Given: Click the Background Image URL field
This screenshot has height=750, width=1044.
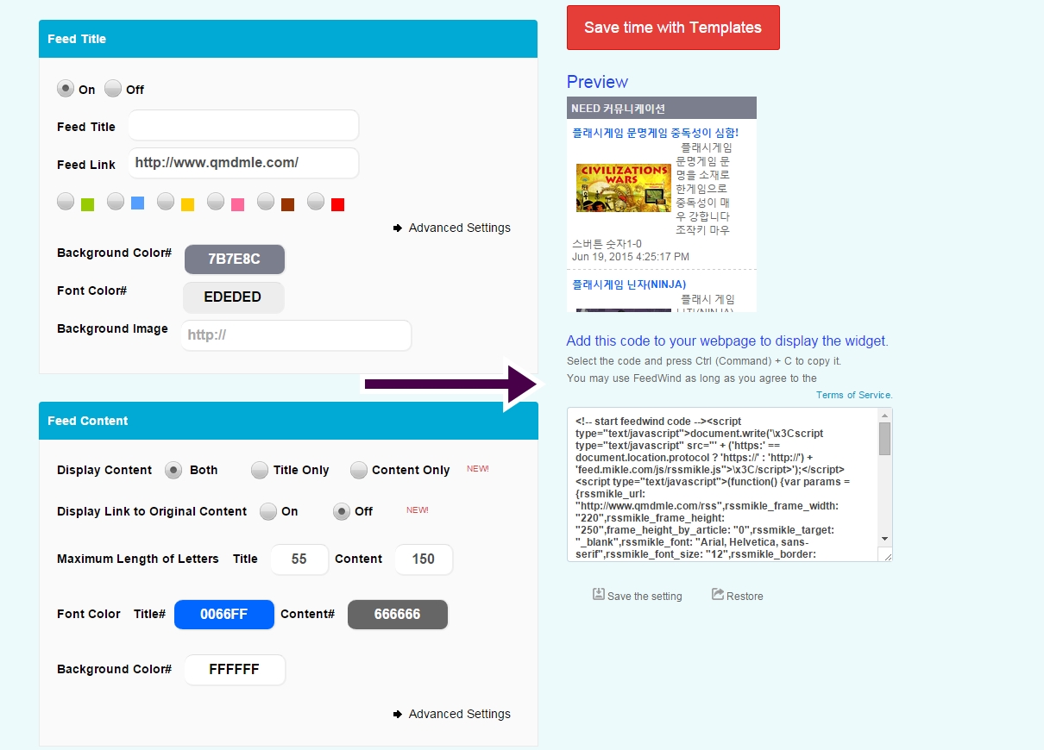Looking at the screenshot, I should click(296, 335).
